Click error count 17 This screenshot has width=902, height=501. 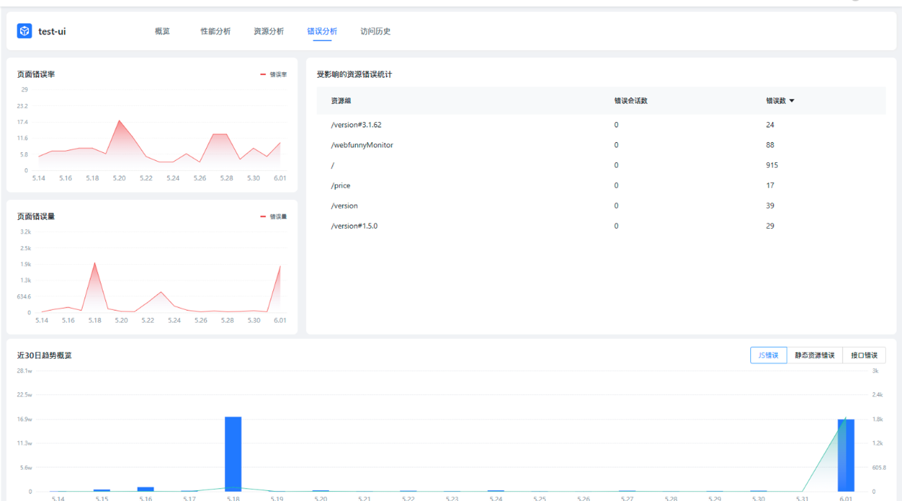click(770, 185)
